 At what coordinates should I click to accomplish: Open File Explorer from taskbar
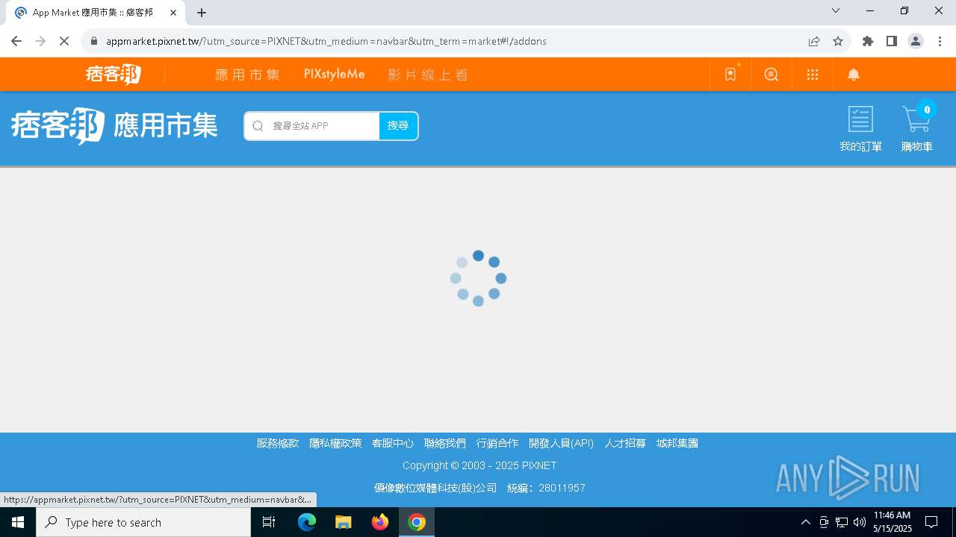344,522
